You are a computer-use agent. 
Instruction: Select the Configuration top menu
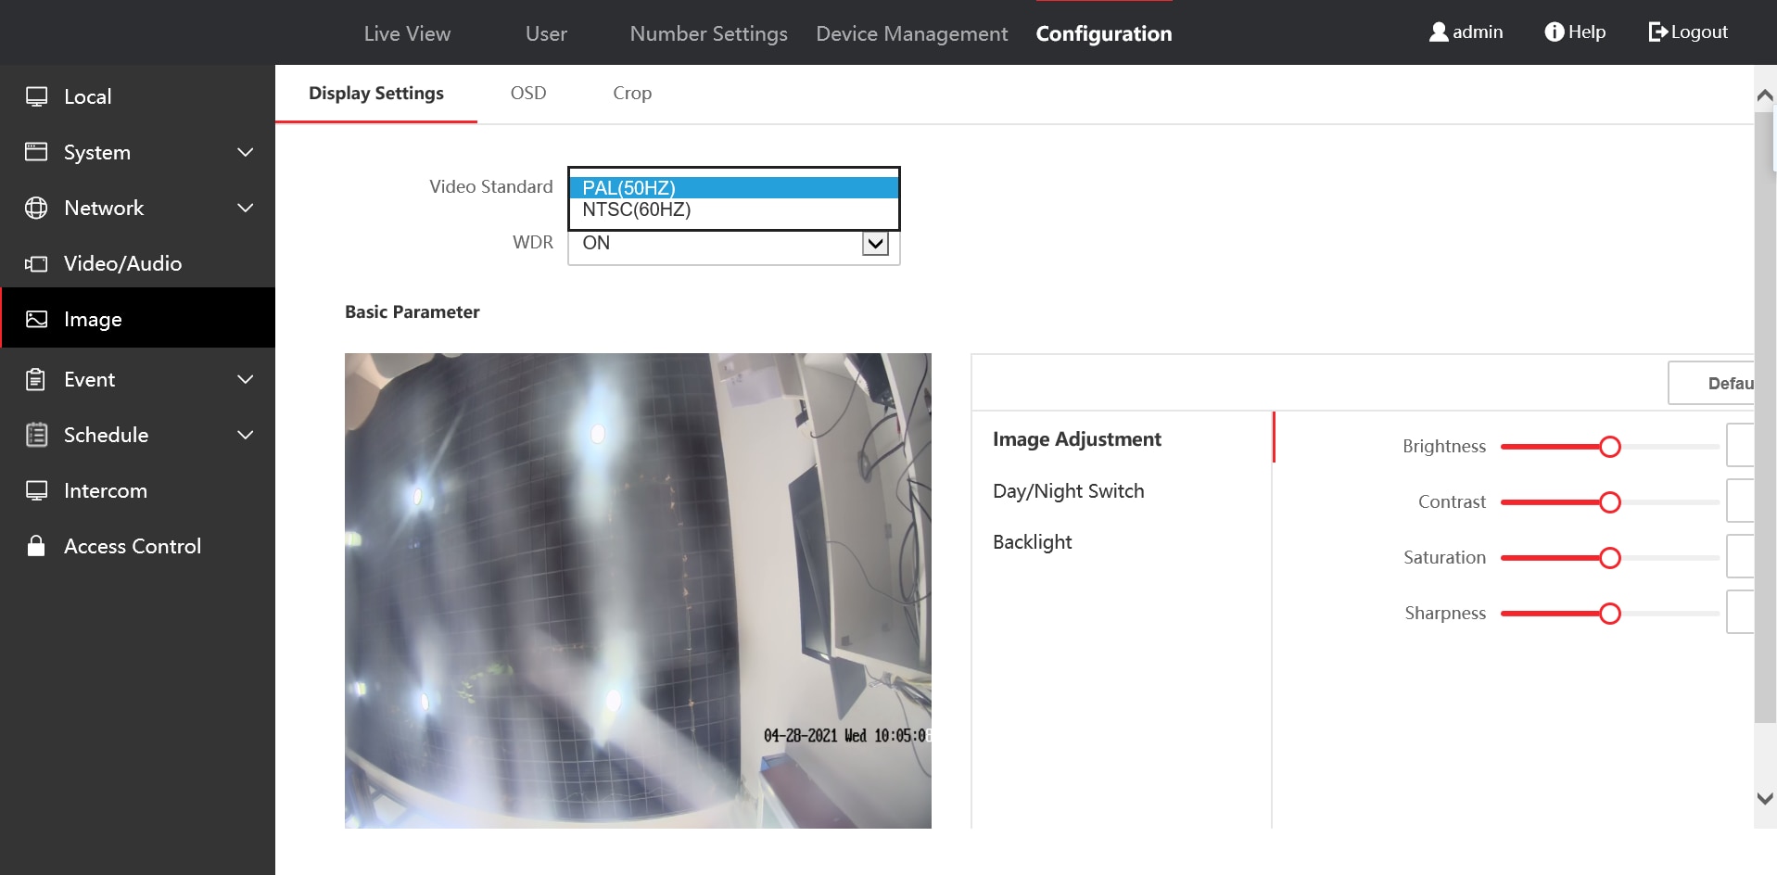click(x=1104, y=33)
